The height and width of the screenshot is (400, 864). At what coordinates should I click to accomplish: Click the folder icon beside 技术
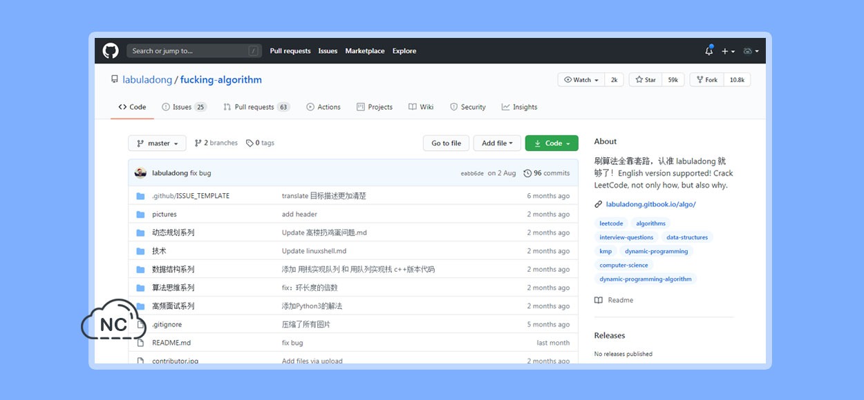tap(140, 251)
